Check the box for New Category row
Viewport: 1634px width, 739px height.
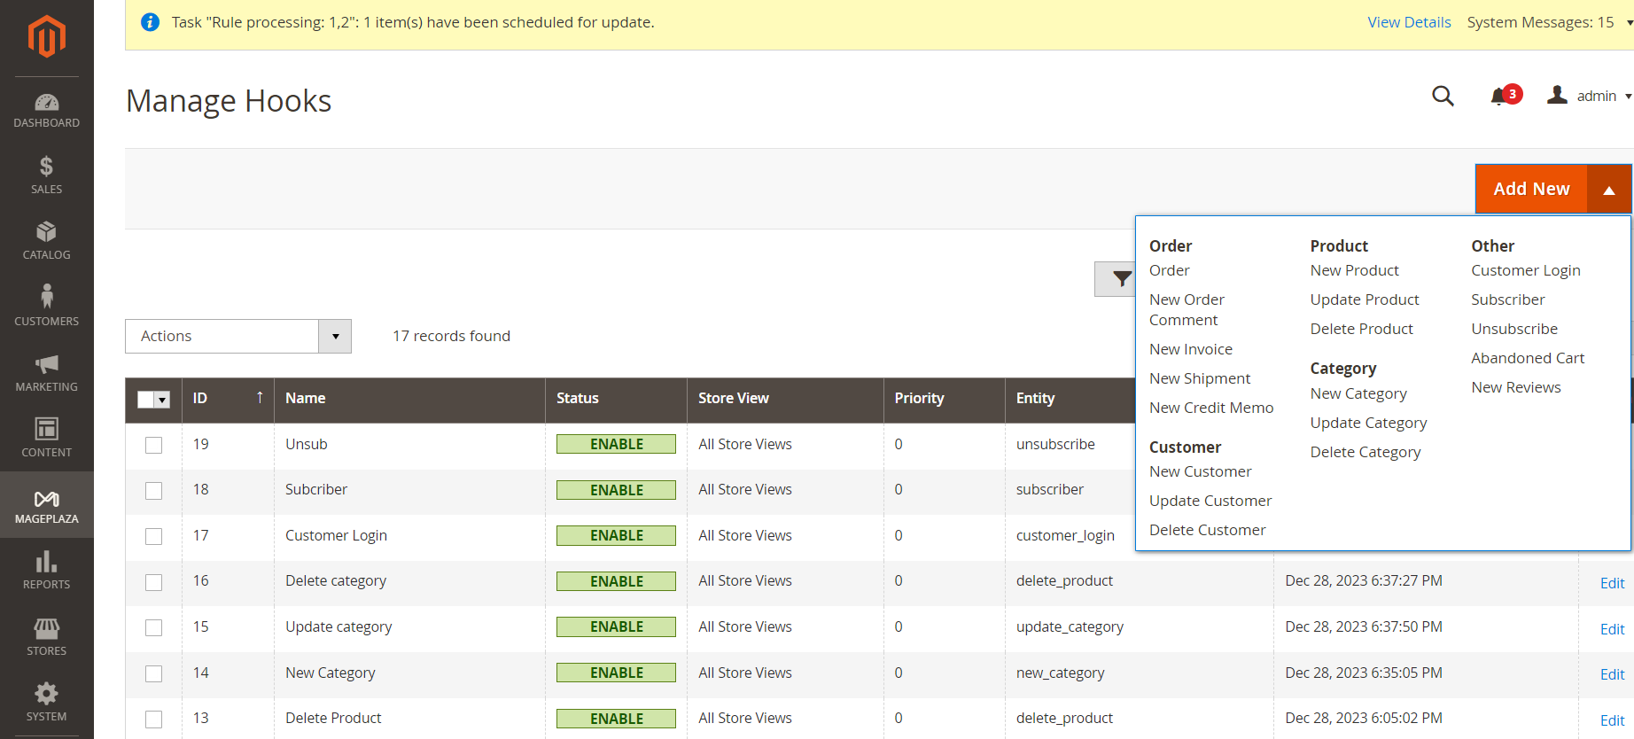[154, 673]
